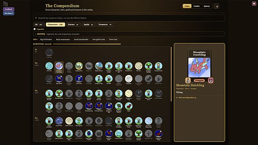The height and width of the screenshot is (145, 258).
Task: Choose the One gold or less preset
Action: tap(99, 40)
